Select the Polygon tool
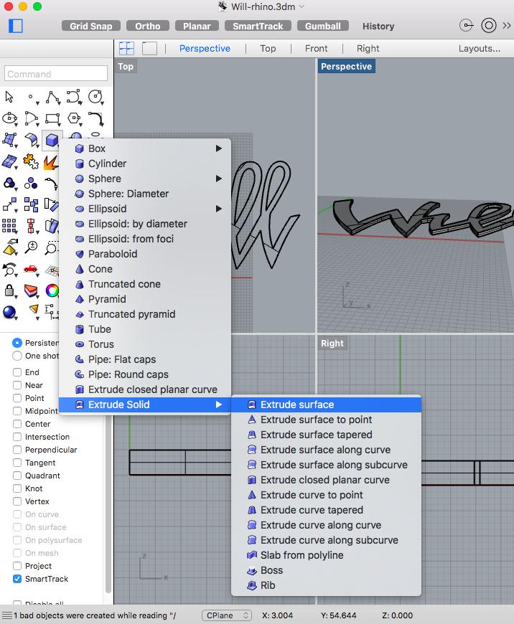The height and width of the screenshot is (624, 514). [74, 118]
